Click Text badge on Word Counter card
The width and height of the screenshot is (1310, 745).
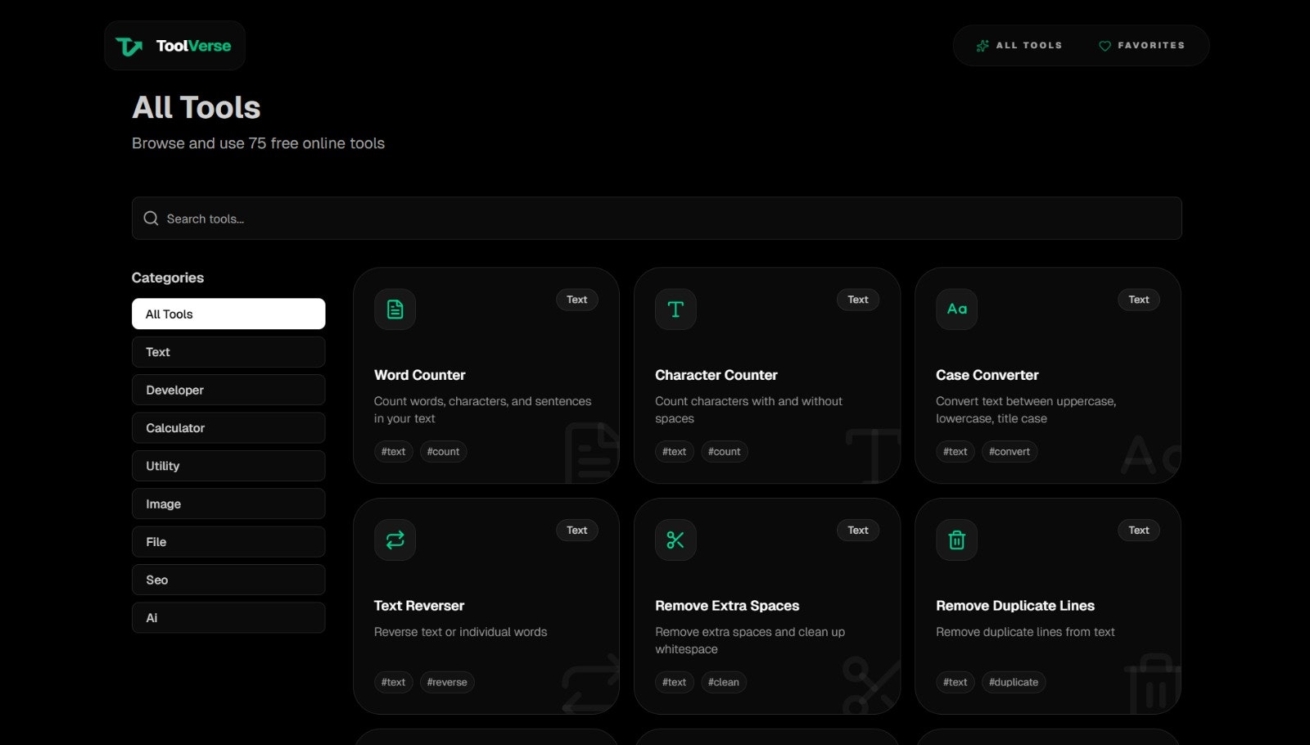coord(577,300)
